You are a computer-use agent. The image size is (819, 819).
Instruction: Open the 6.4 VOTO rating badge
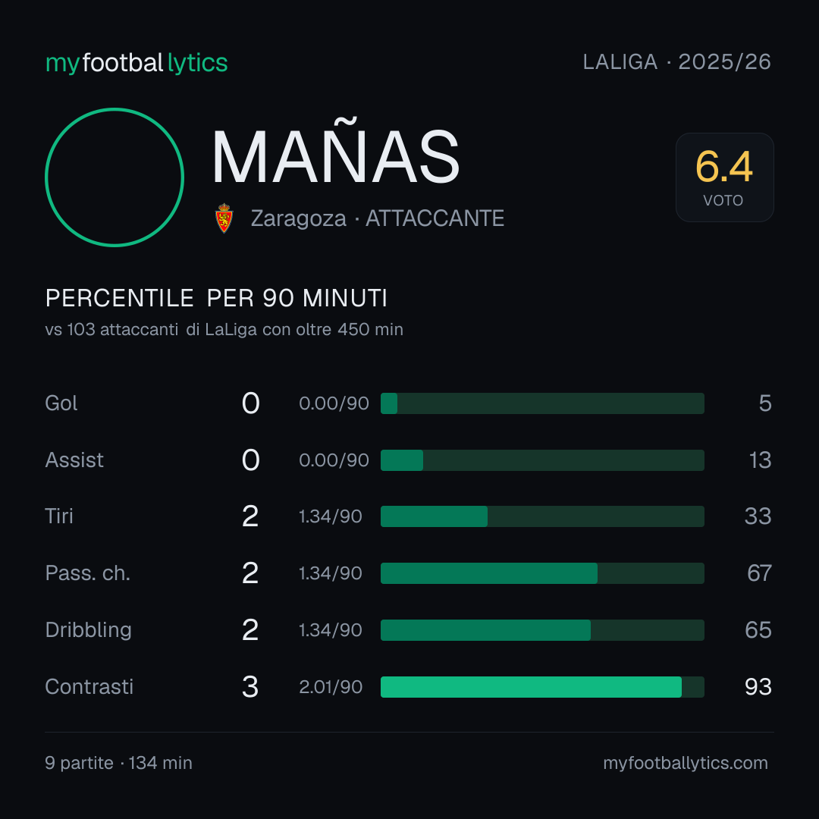click(724, 177)
